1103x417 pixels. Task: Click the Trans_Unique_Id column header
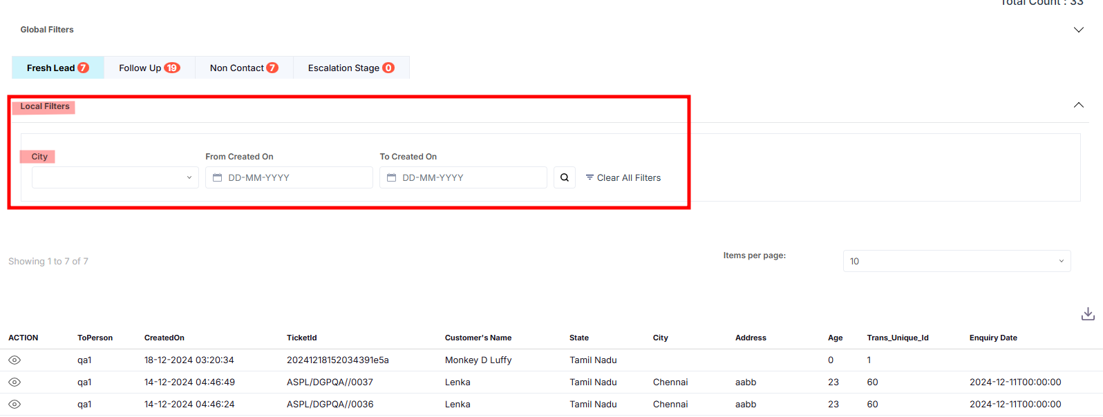click(x=898, y=338)
